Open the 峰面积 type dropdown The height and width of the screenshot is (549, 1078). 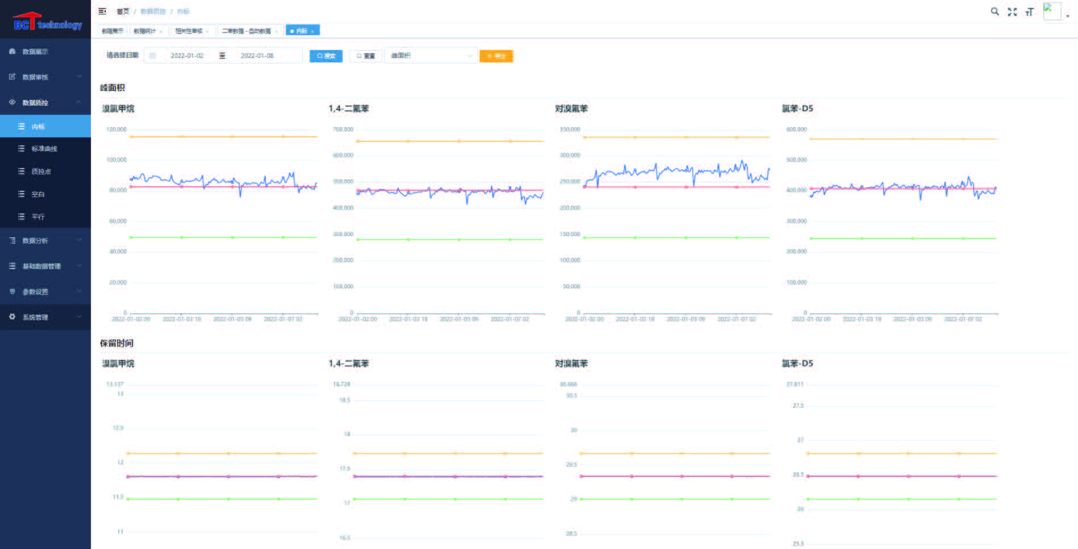click(431, 56)
